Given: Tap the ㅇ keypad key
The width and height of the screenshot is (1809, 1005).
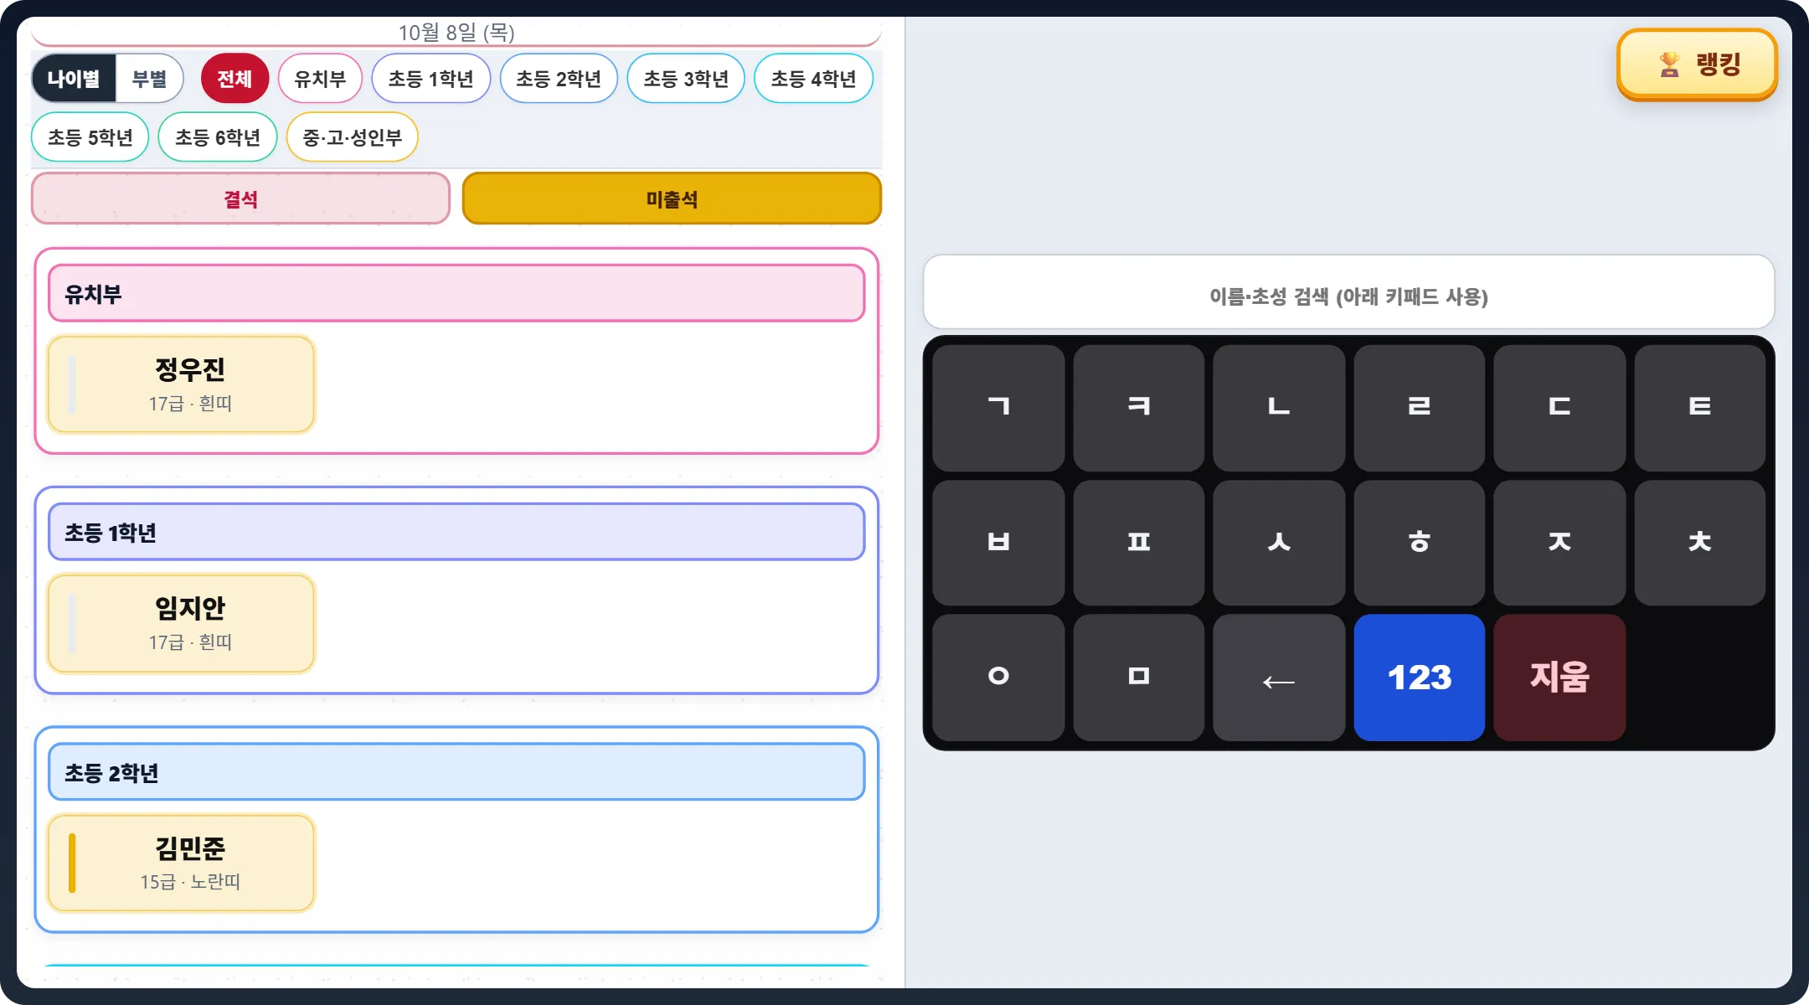Looking at the screenshot, I should tap(998, 678).
